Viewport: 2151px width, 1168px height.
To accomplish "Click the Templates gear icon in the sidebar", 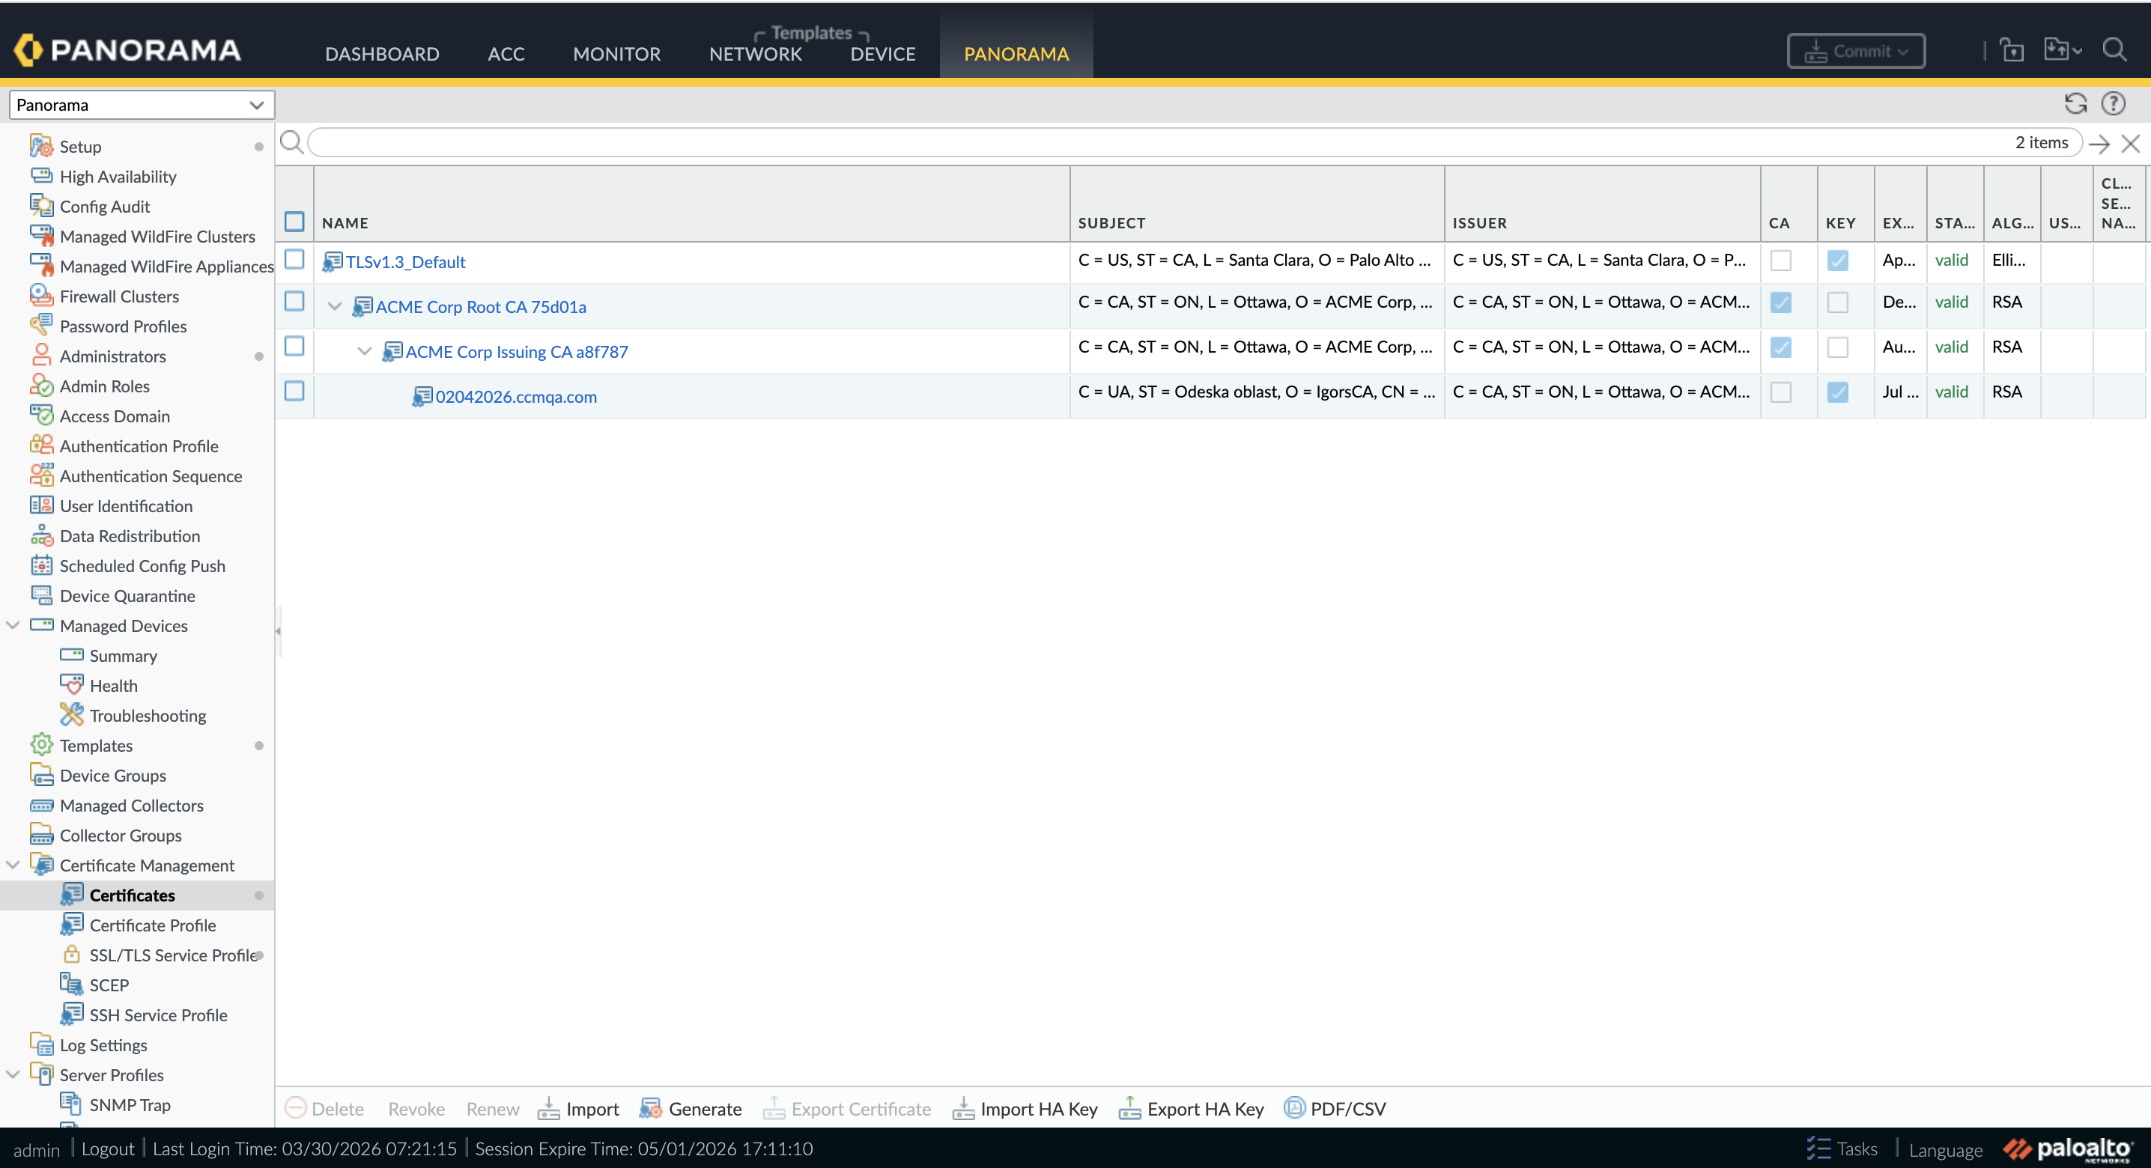I will coord(42,745).
